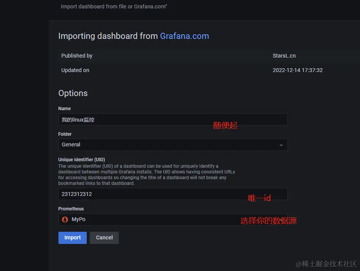Click the 'Import dashboard from file or Grafana.com' subtitle
The width and height of the screenshot is (360, 271).
(114, 6)
